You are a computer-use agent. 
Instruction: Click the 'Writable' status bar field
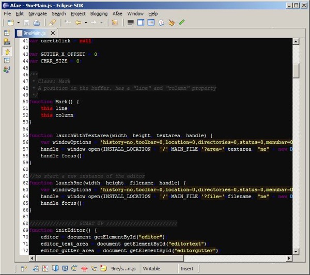click(151, 269)
